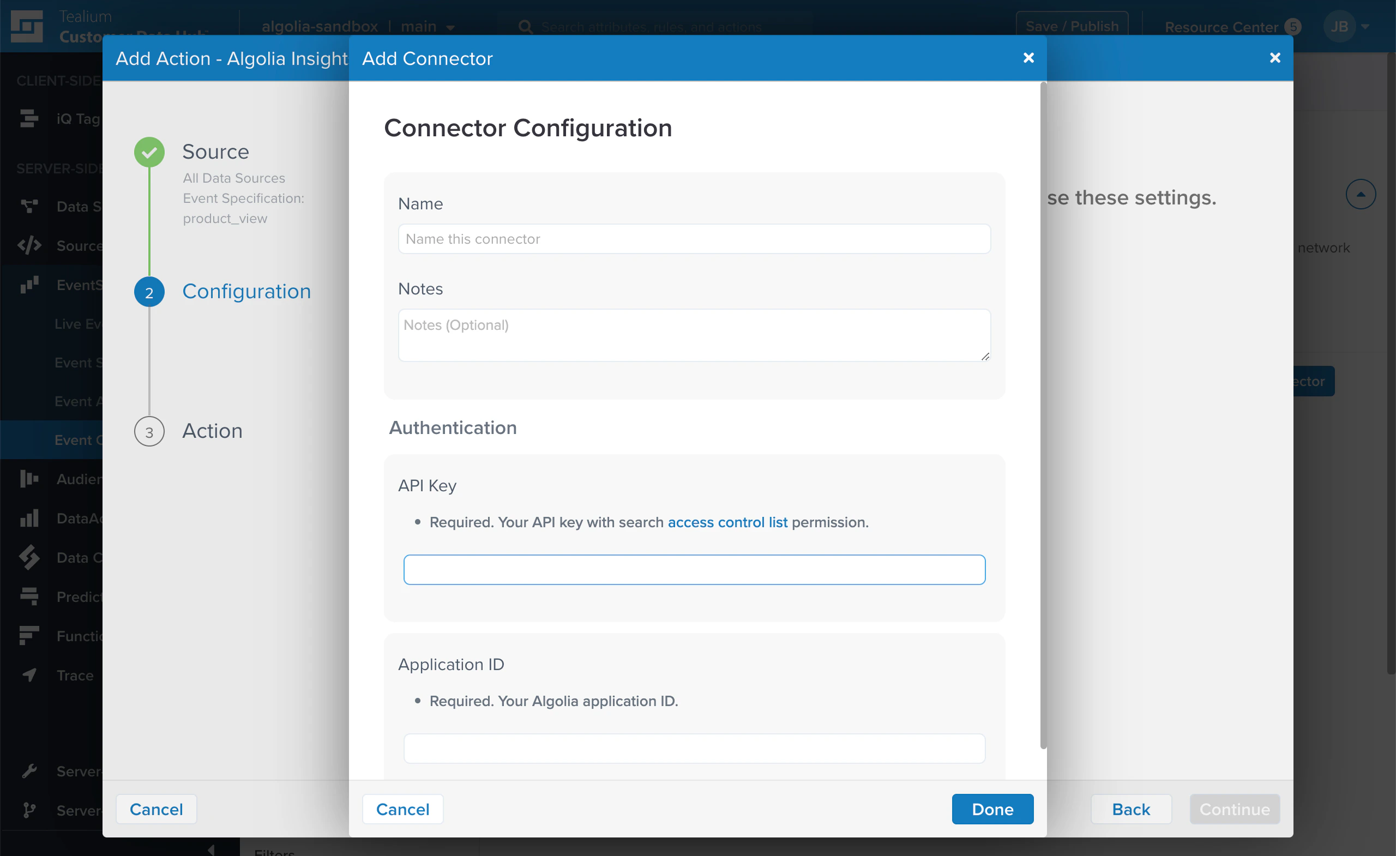
Task: Select Action step number 3
Action: [x=149, y=432]
